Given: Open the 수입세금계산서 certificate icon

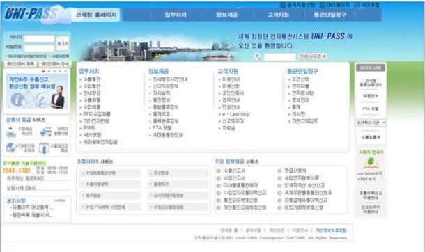Looking at the screenshot, I should tap(11, 132).
